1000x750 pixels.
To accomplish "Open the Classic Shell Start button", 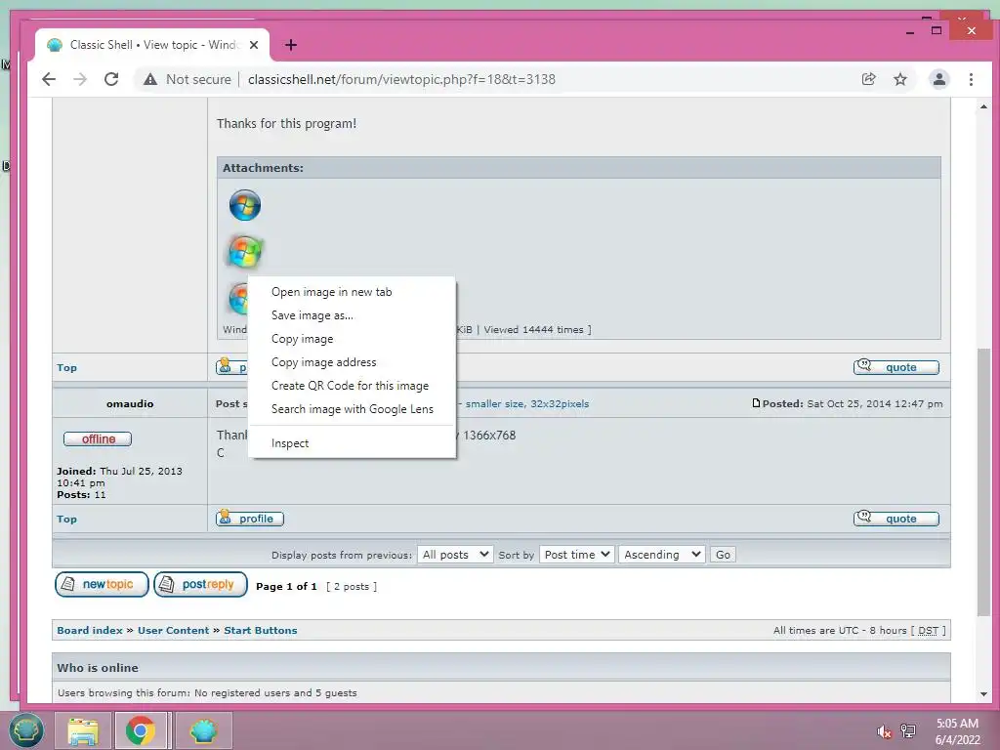I will click(25, 730).
